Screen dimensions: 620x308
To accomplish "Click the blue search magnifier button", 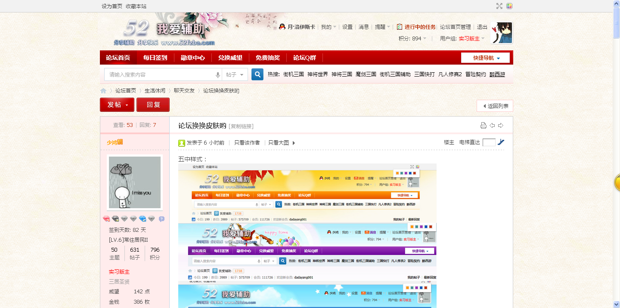I will (257, 74).
